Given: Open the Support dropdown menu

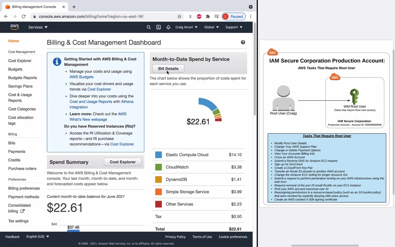Looking at the screenshot, I should [x=234, y=27].
